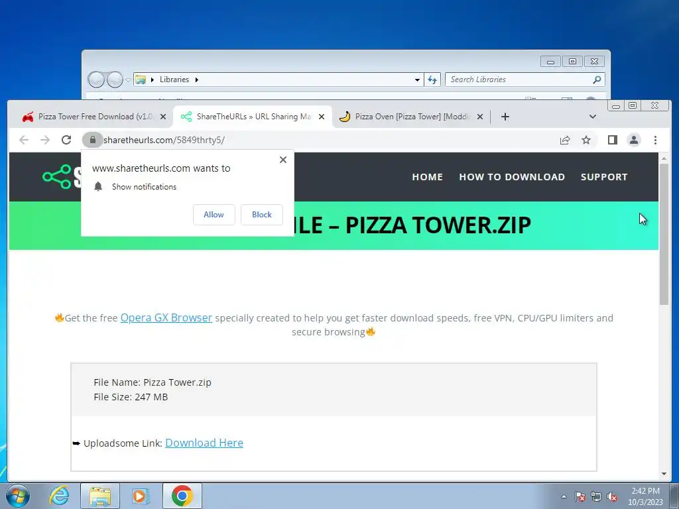Click the File Name: Pizza Tower.zip text

[x=153, y=382]
